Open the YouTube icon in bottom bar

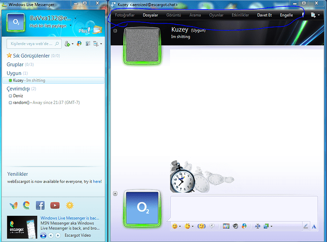[55, 205]
